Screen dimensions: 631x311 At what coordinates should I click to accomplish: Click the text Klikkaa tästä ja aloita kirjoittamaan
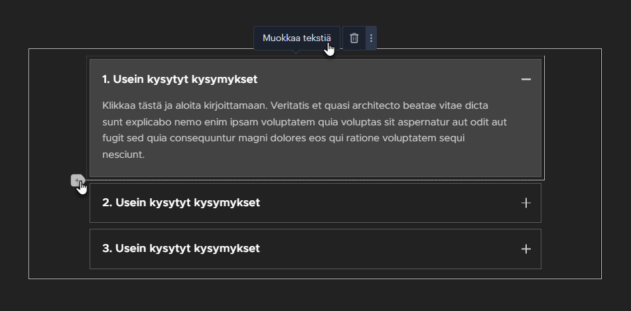(x=184, y=105)
